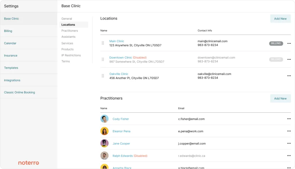Open more options for Oakville Clinic
The image size is (295, 169).
click(x=289, y=76)
